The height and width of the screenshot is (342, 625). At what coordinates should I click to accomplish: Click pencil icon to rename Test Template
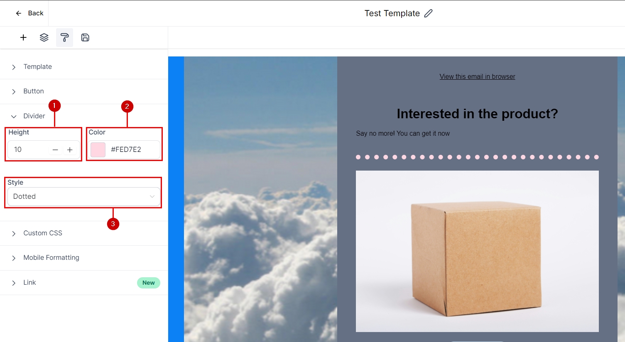tap(428, 13)
